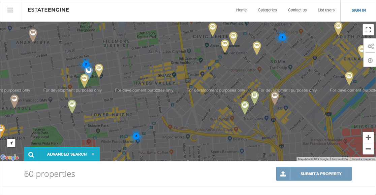Screen dimensions: 376x195
Task: Click the '60 properties' count text
Action: pyautogui.click(x=50, y=174)
